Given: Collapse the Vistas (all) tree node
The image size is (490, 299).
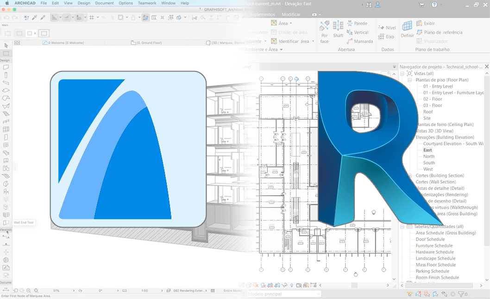Looking at the screenshot, I should click(x=402, y=74).
